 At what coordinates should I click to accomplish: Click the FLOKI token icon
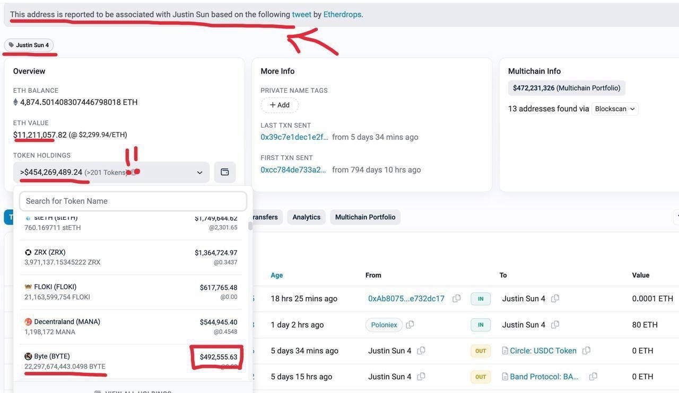(28, 287)
